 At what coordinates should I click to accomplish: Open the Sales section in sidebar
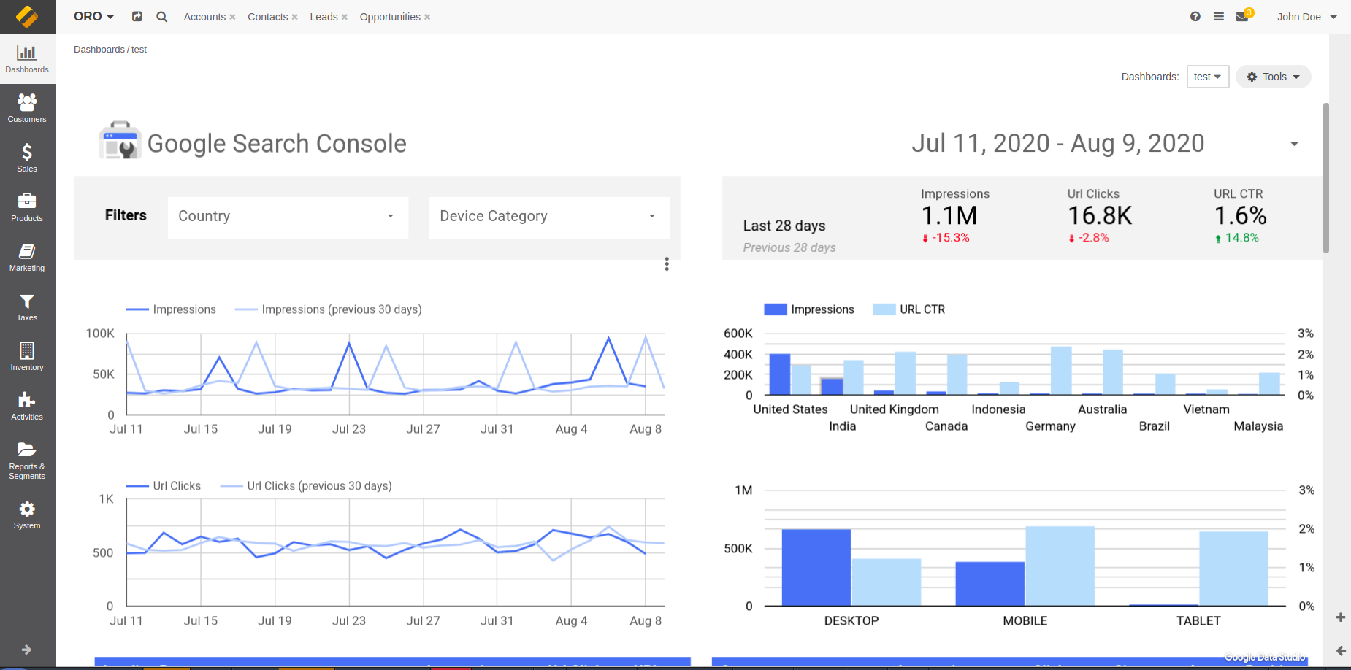coord(27,158)
